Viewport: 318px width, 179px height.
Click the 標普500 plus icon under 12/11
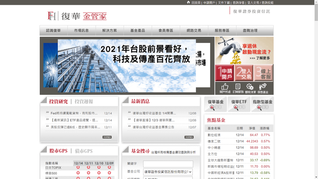(88, 173)
